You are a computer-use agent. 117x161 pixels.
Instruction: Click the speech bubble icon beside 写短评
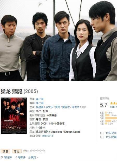pos(2,157)
